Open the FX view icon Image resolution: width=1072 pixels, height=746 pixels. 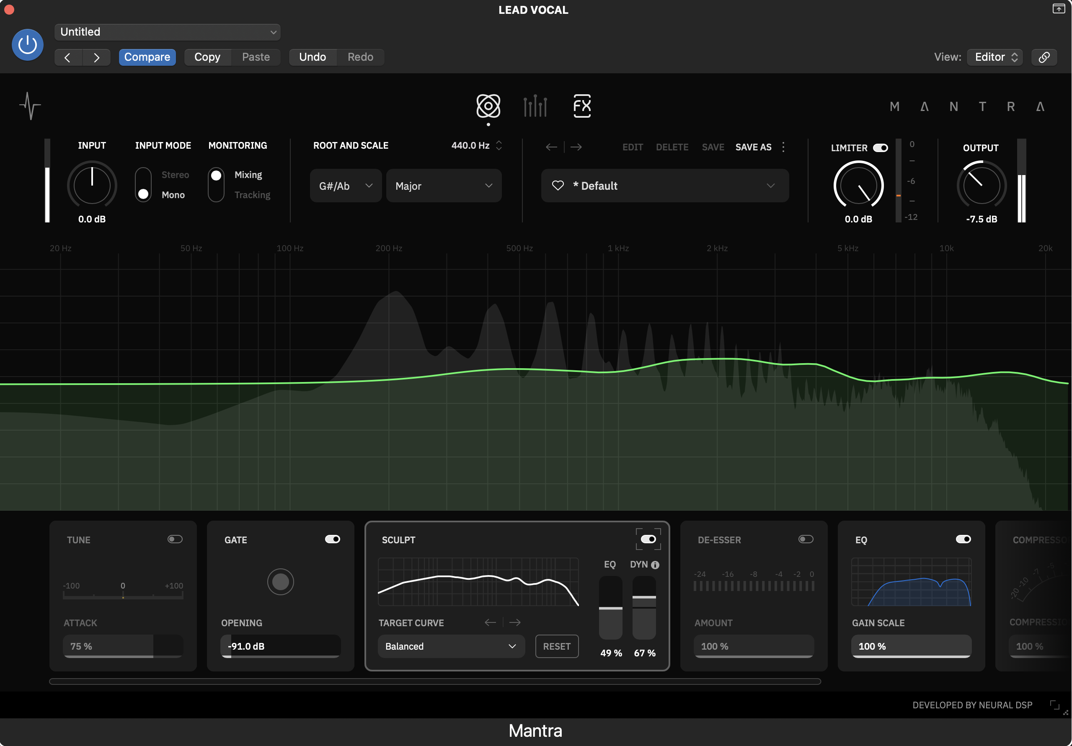point(582,106)
